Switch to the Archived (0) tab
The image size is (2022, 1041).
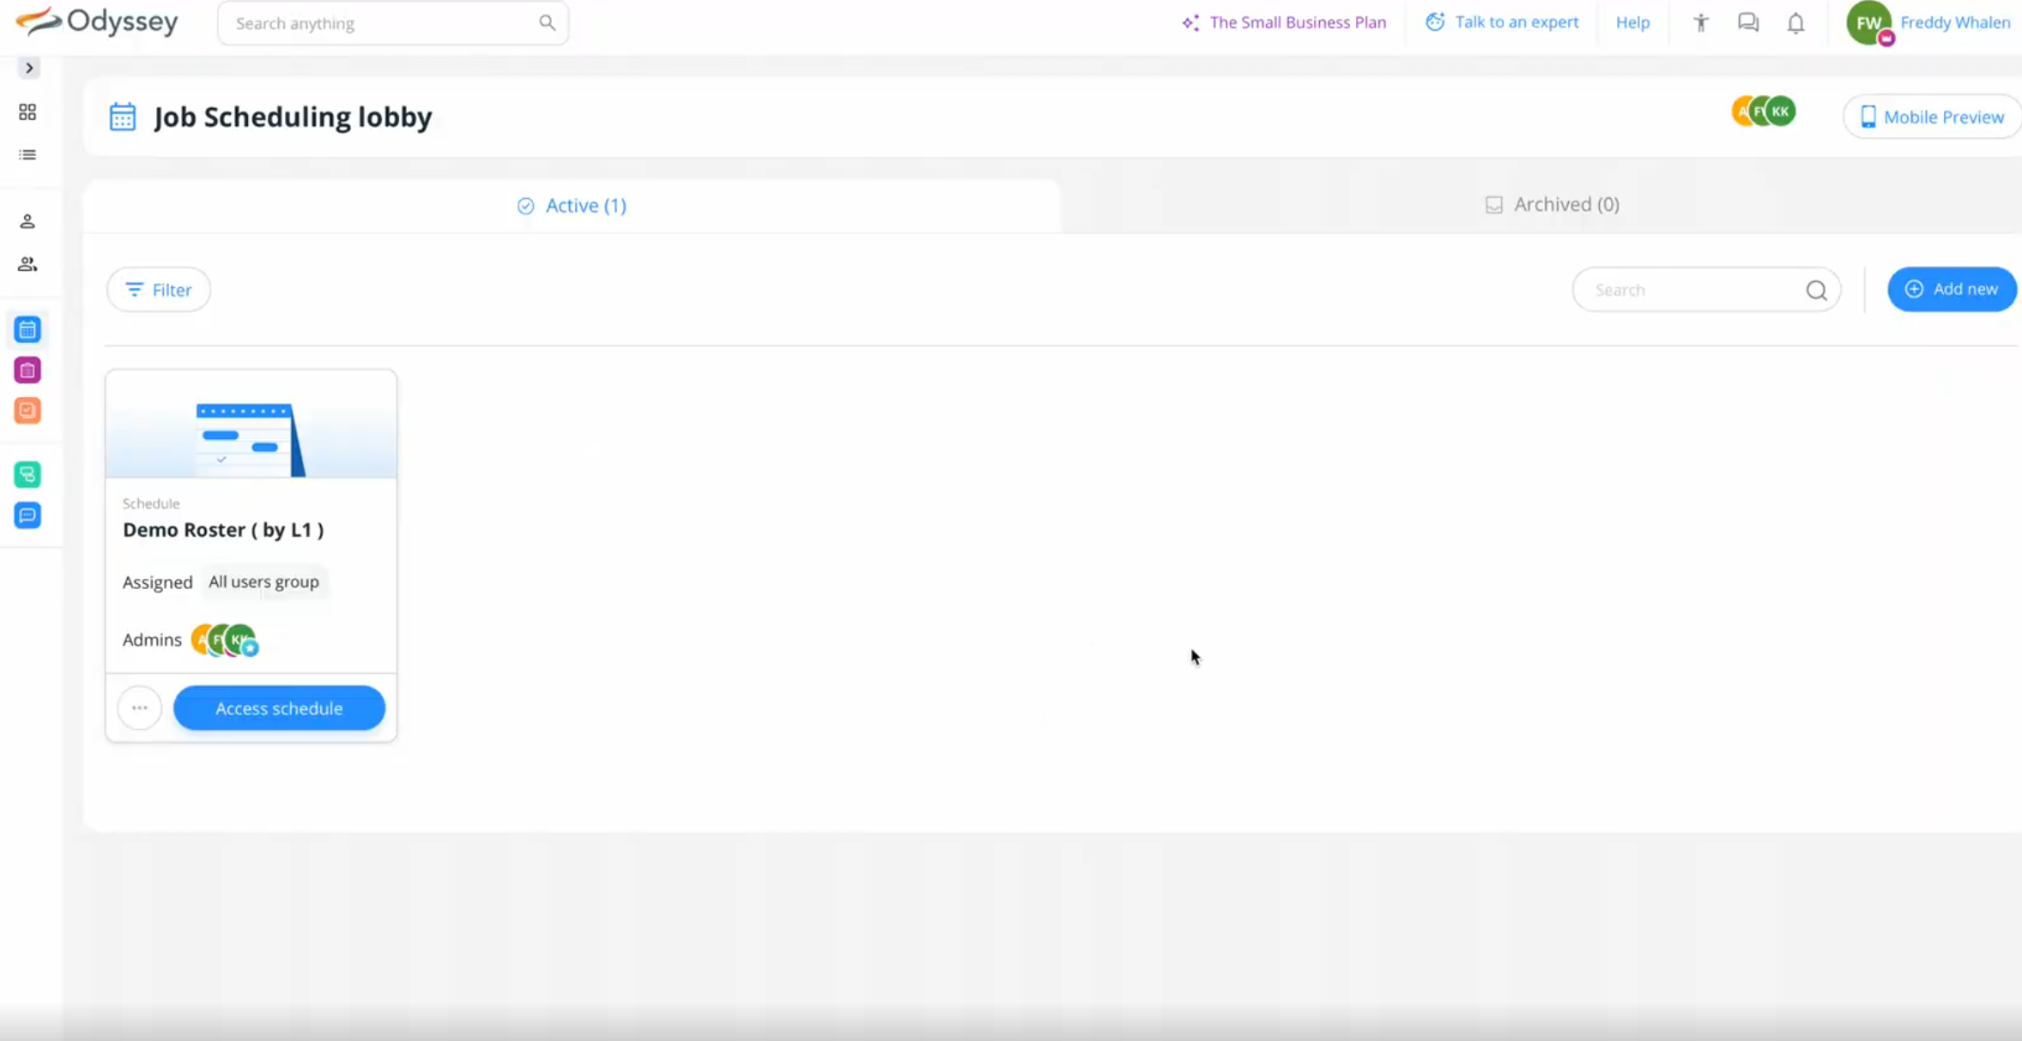1553,205
